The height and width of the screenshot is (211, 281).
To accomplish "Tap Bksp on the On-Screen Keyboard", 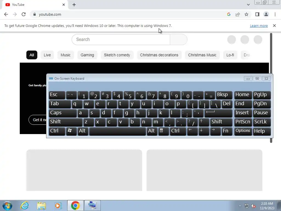I will pos(224,95).
